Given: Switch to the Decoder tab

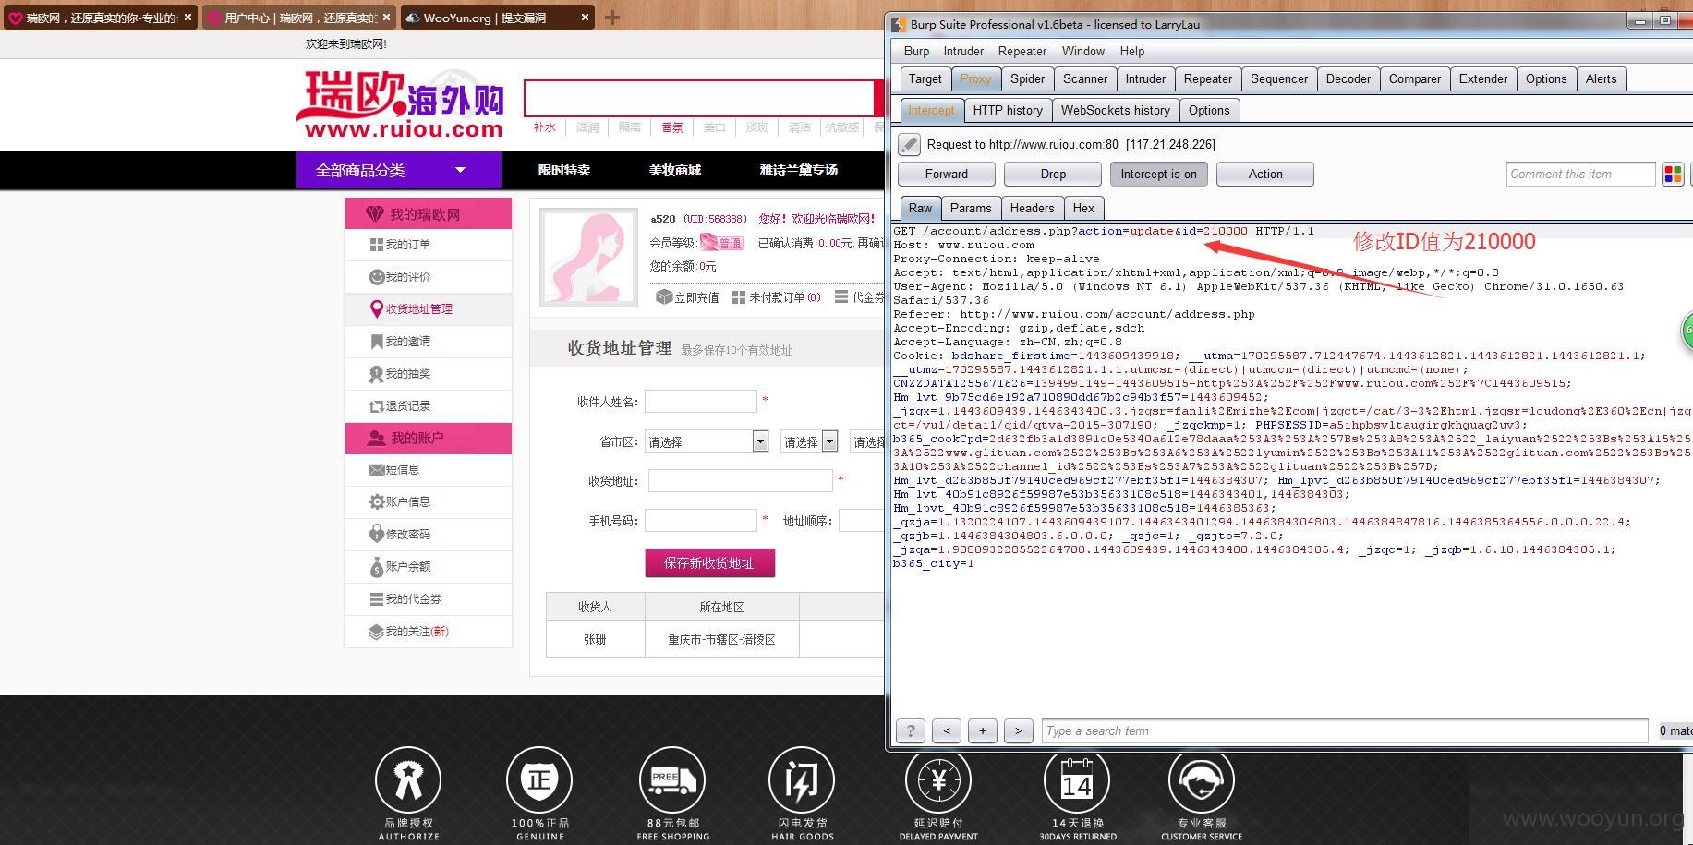Looking at the screenshot, I should coord(1348,78).
